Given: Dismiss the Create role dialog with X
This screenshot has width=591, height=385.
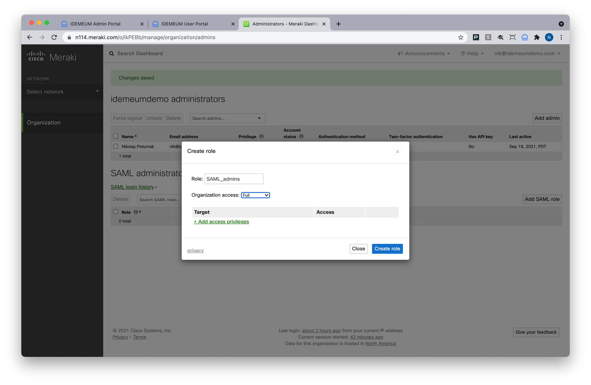Looking at the screenshot, I should click(397, 151).
